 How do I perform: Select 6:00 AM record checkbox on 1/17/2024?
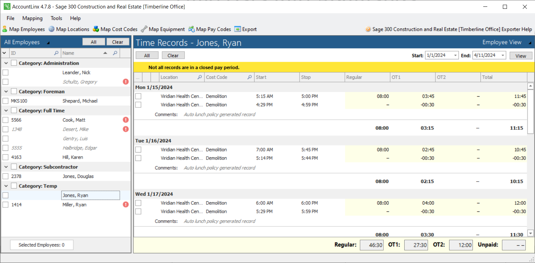click(x=138, y=203)
